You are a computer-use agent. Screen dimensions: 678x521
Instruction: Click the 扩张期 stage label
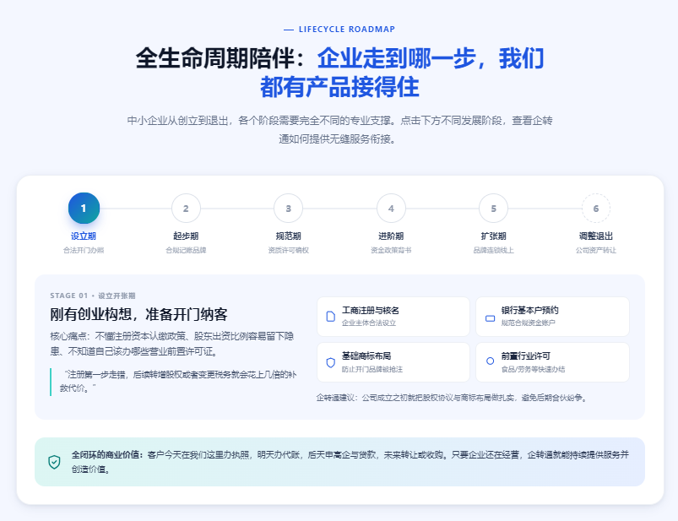point(493,236)
